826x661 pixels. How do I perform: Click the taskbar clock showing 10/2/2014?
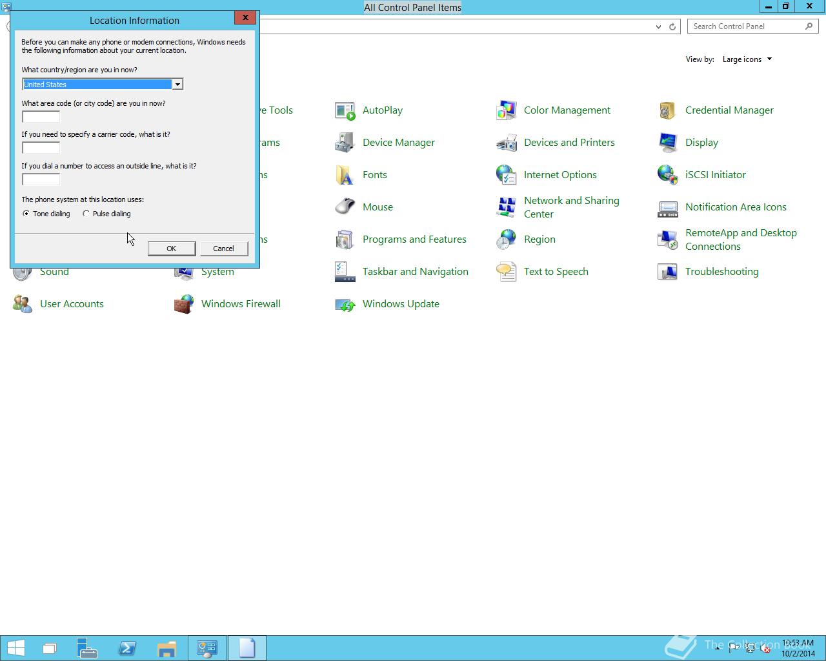tap(798, 648)
